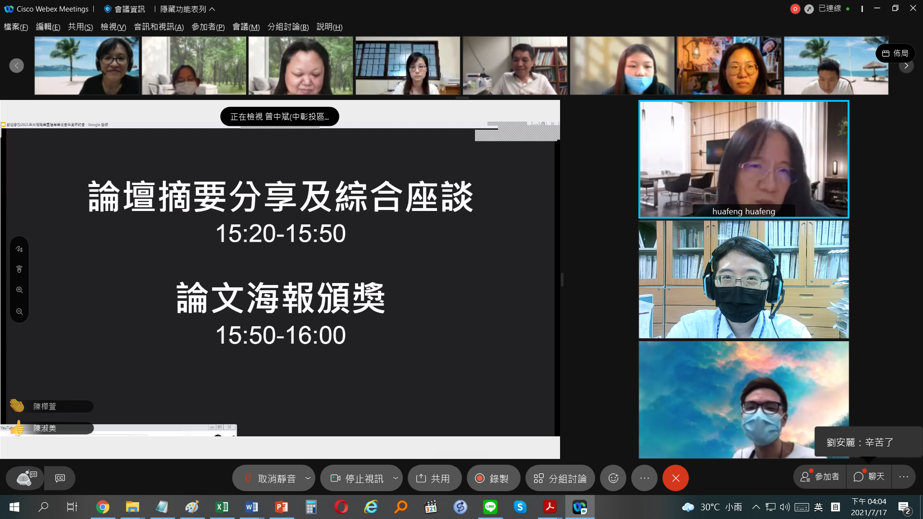923x519 pixels.
Task: Open Calculator from taskbar
Action: coord(311,507)
